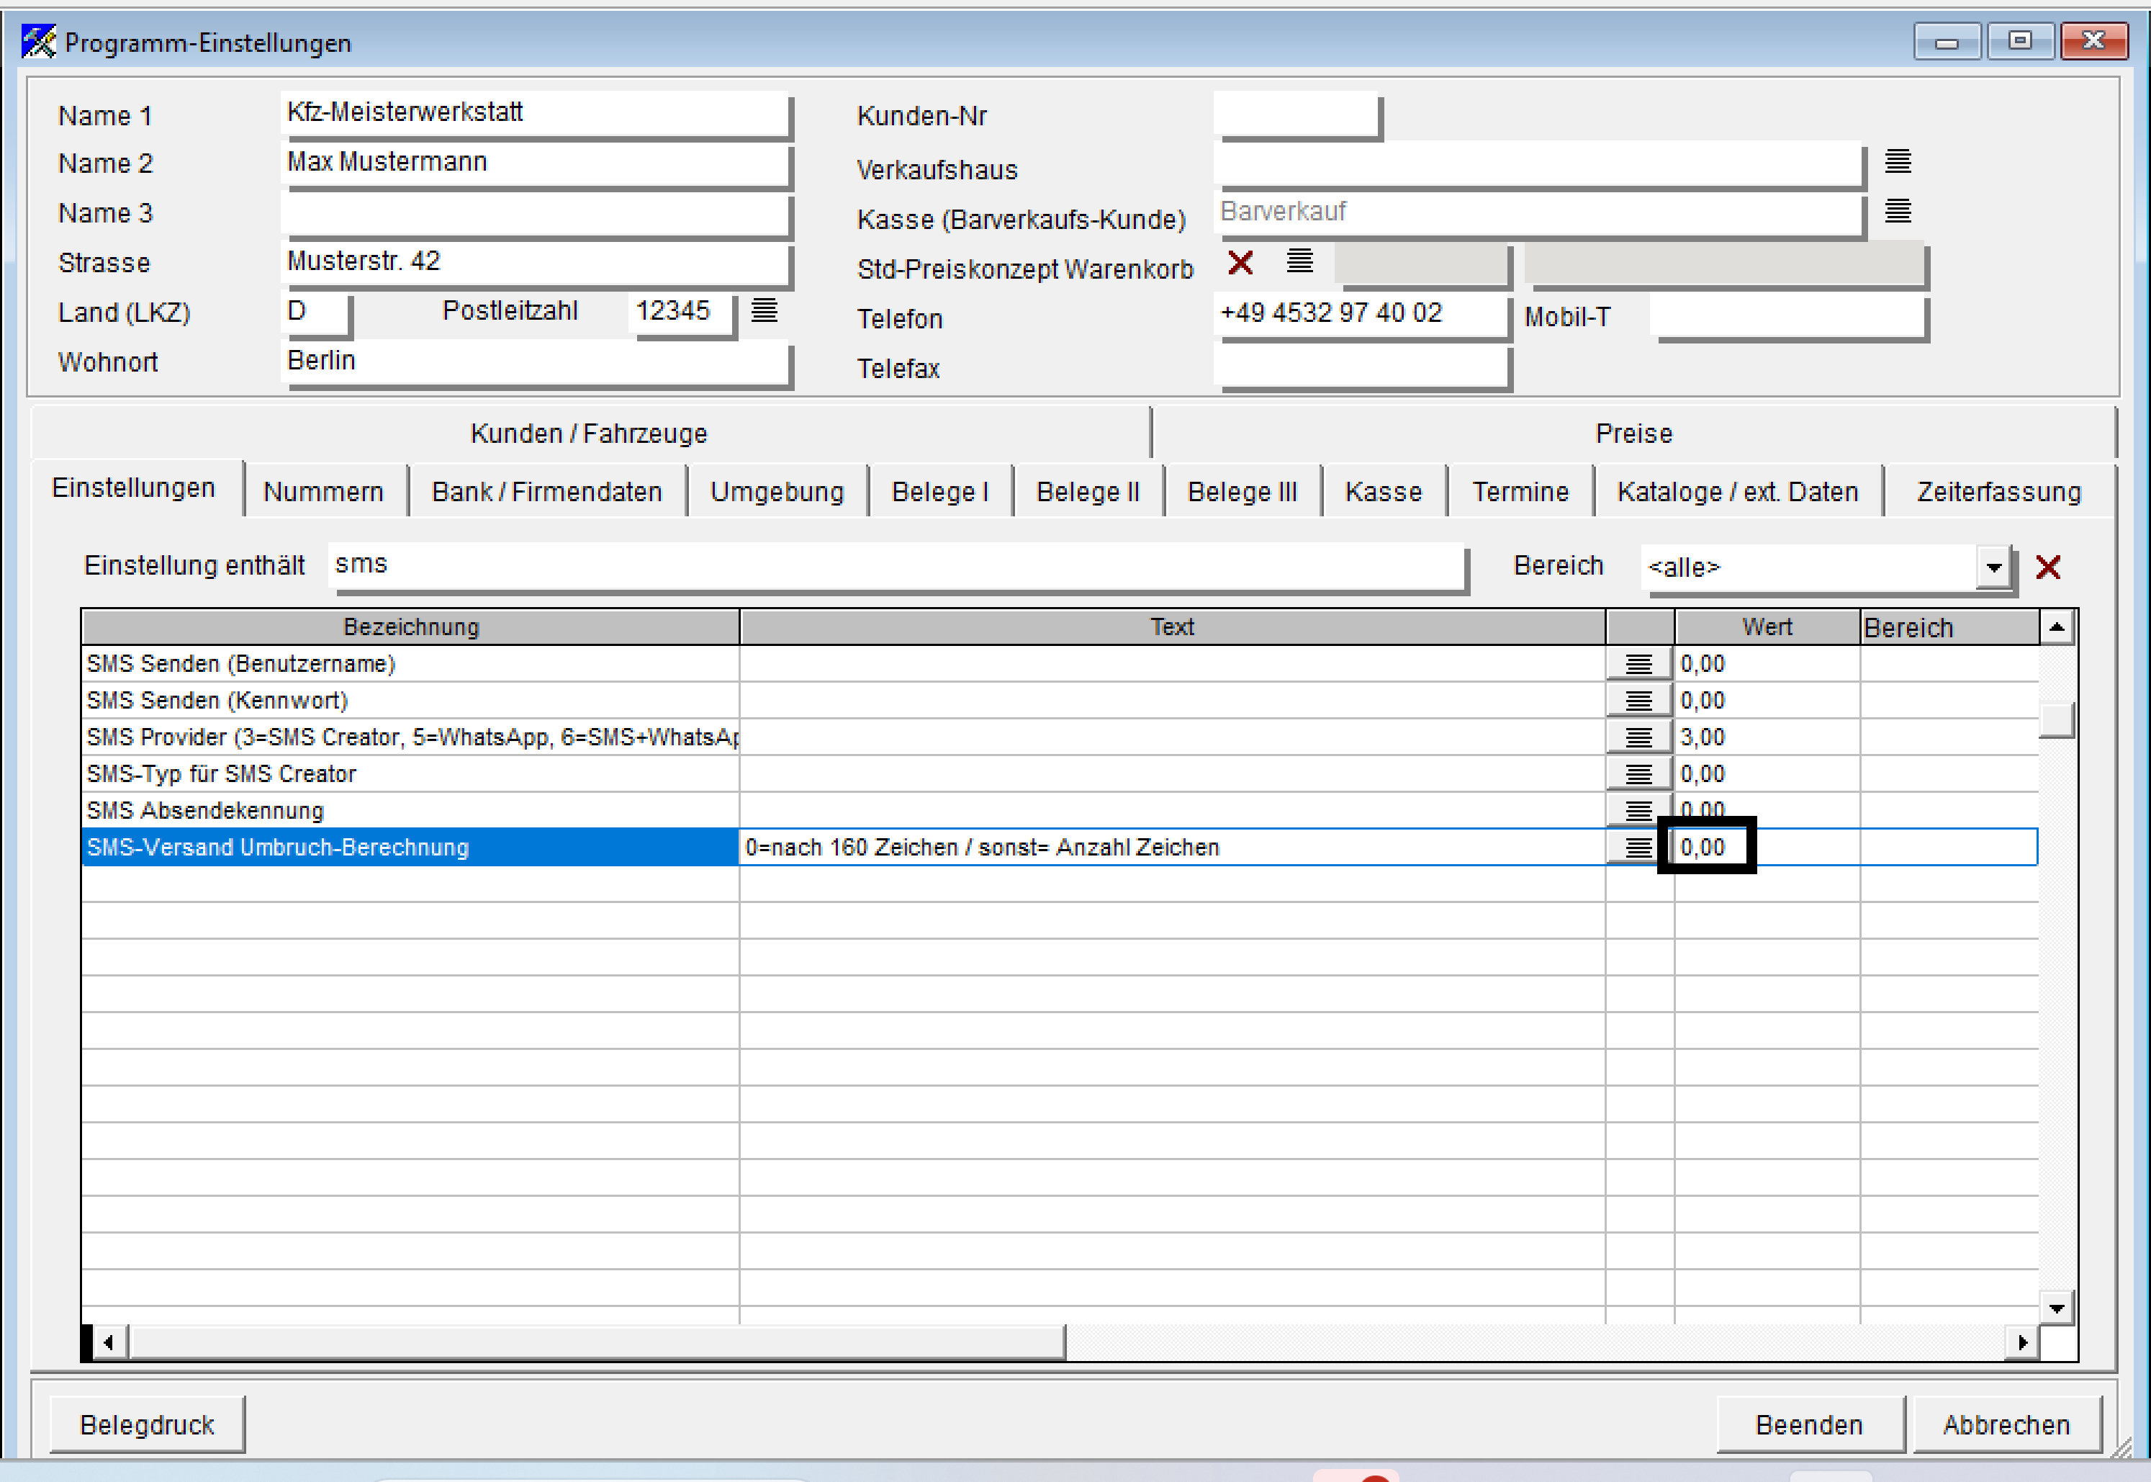Open text editor icon for SMS Senden (Benutzername)
Viewport: 2151px width, 1482px height.
click(x=1638, y=664)
